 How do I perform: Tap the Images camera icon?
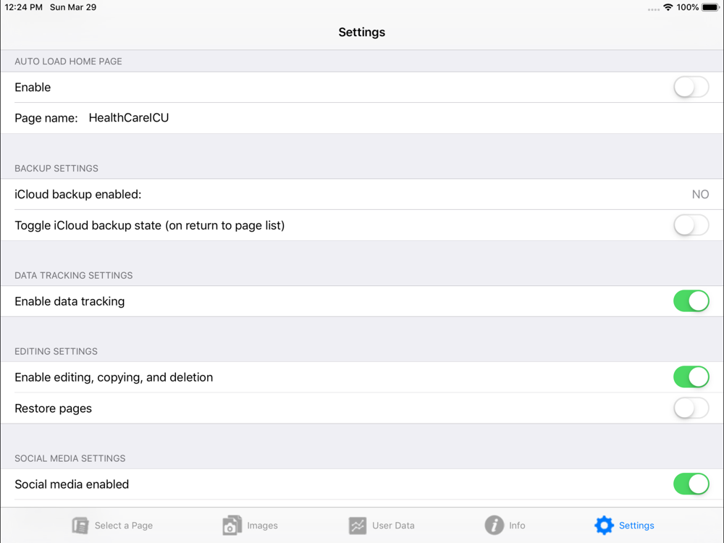pyautogui.click(x=232, y=526)
